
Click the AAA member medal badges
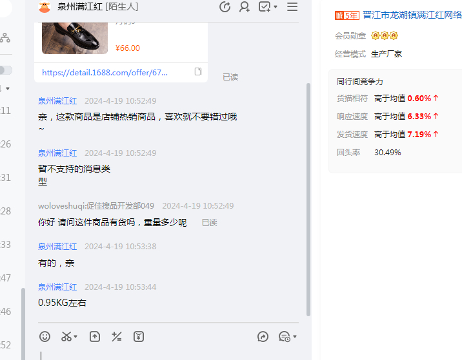[x=385, y=35]
